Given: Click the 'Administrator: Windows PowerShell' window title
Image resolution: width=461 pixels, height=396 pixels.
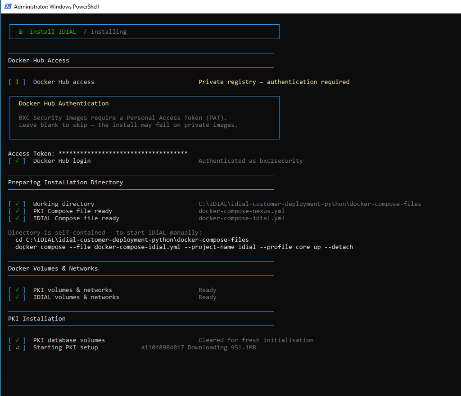Looking at the screenshot, I should 56,6.
